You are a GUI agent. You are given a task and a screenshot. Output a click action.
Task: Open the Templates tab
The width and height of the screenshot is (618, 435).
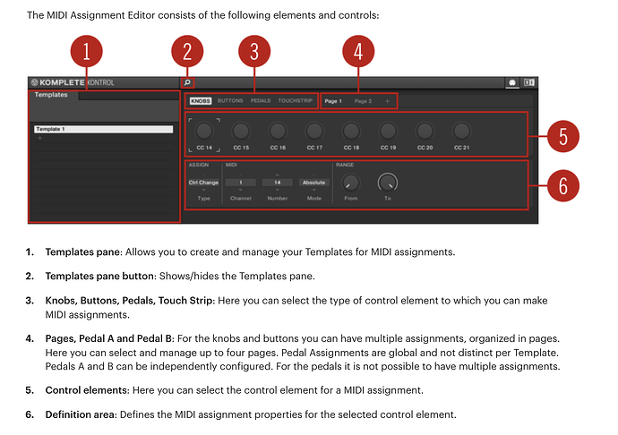coord(51,95)
